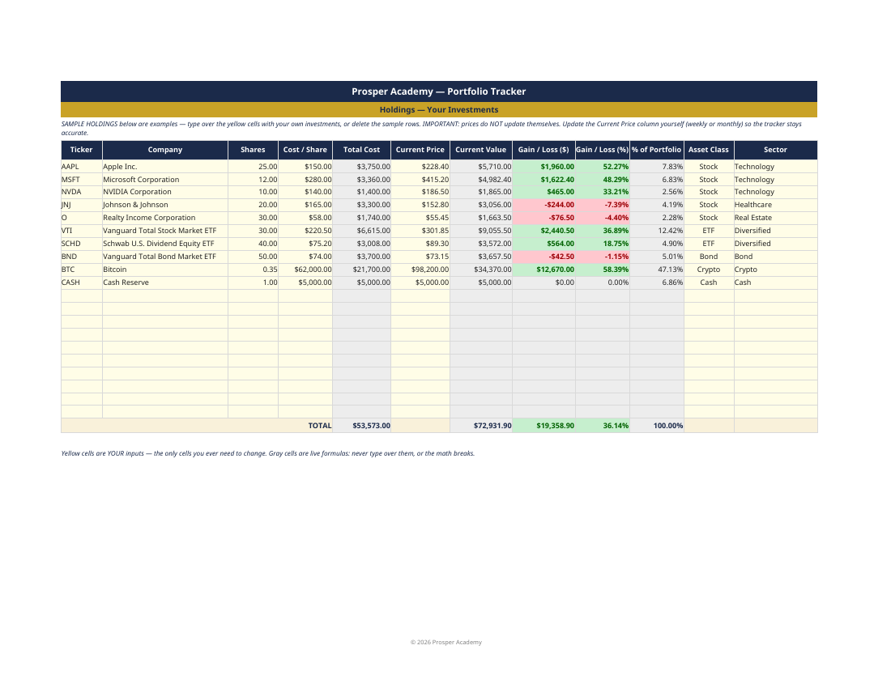891x688 pixels.
Task: Click the -$244.00 loss cell
Action: pyautogui.click(x=544, y=205)
